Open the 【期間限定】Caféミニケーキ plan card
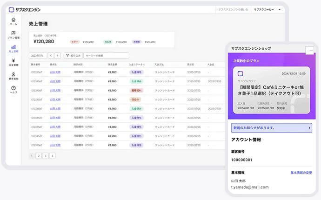This screenshot has width=321, height=200. click(272, 90)
